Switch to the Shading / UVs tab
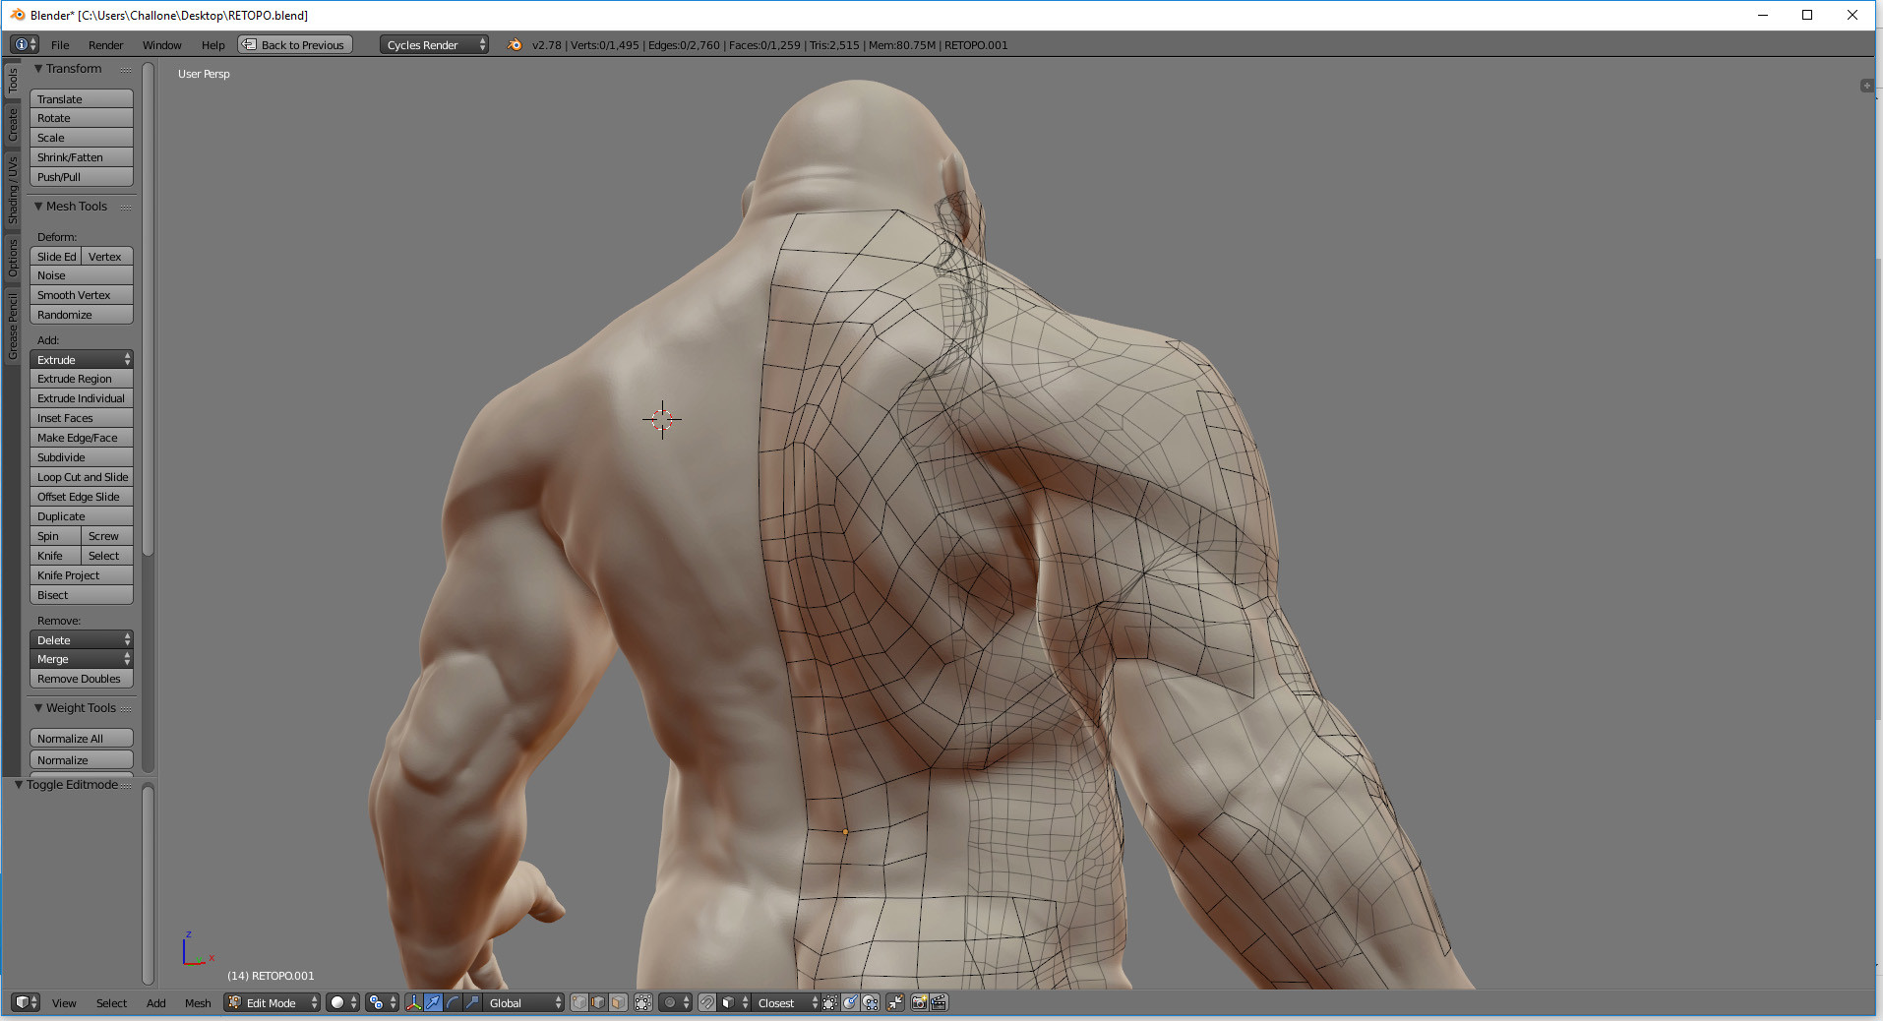1883x1021 pixels. 13,190
